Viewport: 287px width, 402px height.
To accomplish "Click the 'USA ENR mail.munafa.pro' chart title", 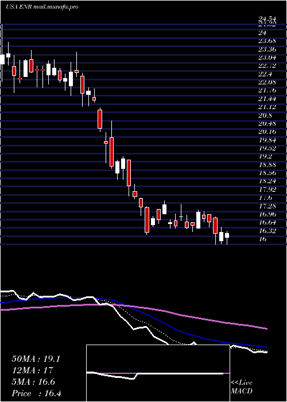I will coord(42,7).
